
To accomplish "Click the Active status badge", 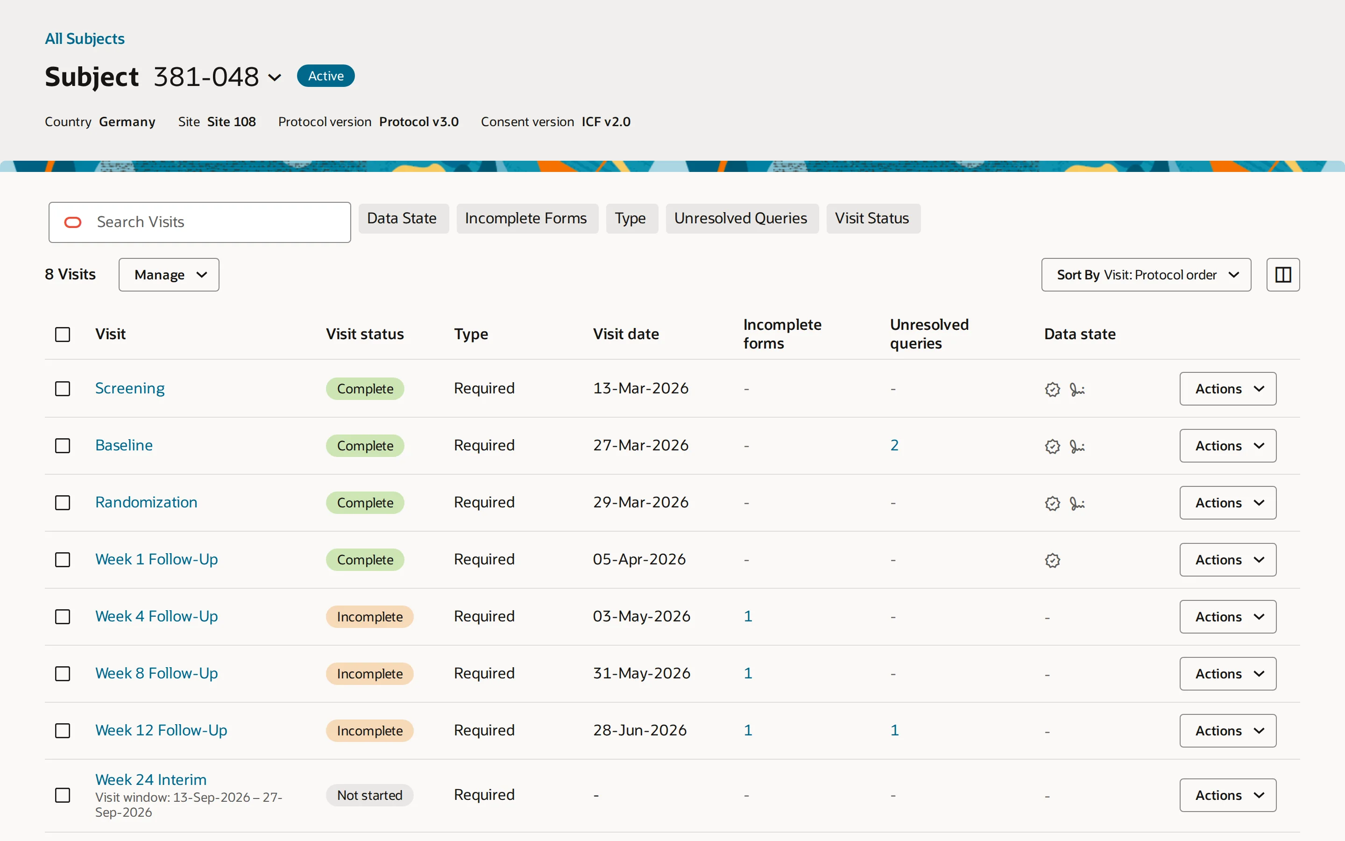I will click(x=326, y=76).
